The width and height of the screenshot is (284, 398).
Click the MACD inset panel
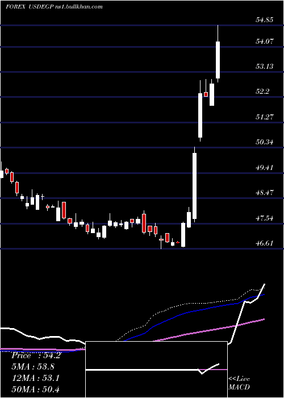pyautogui.click(x=156, y=370)
